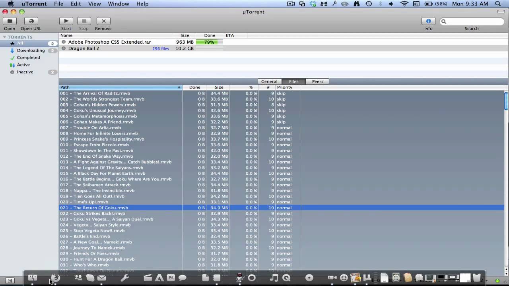
Task: Click the Open URL toolbar icon
Action: [31, 21]
